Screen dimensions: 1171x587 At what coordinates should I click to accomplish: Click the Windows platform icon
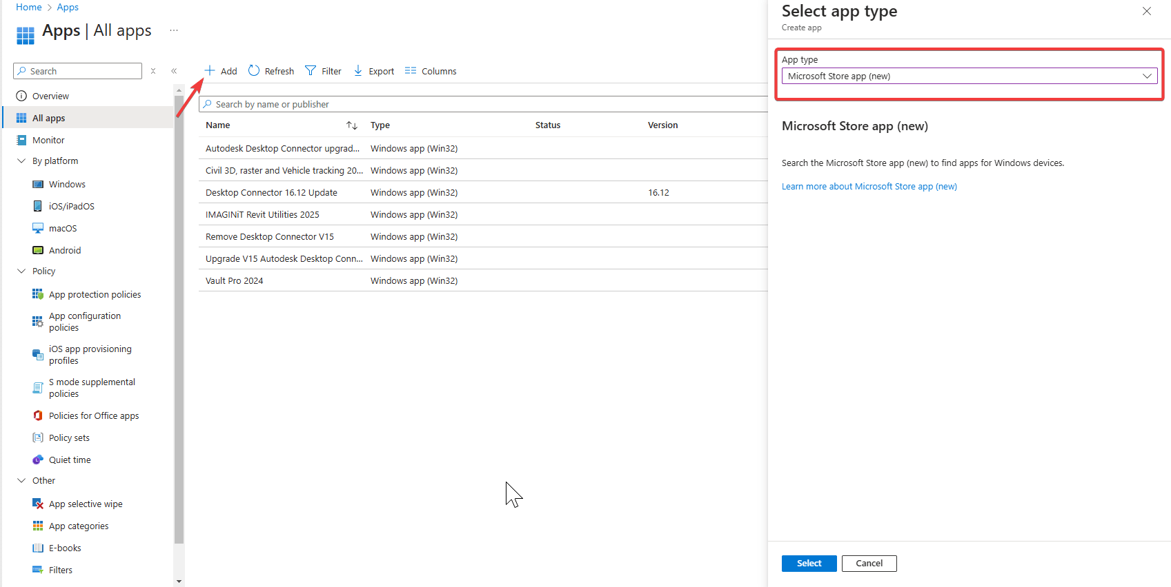[x=38, y=184]
